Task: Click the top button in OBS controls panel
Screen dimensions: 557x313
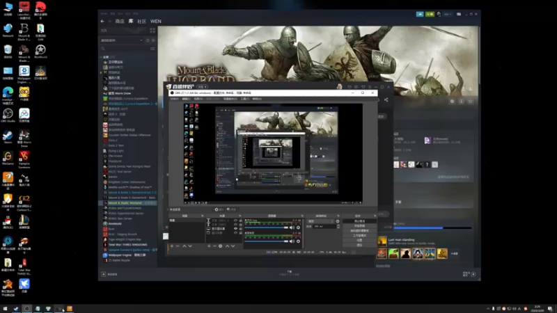Action: click(359, 221)
